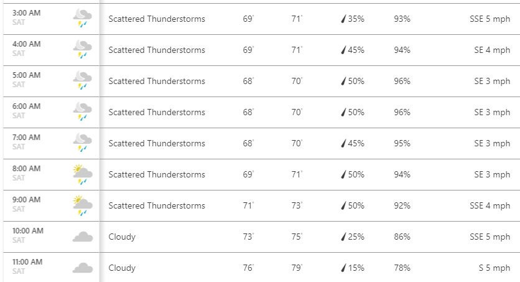Click the 10:00 AM Cloudy description
Image resolution: width=520 pixels, height=282 pixels.
(x=122, y=237)
